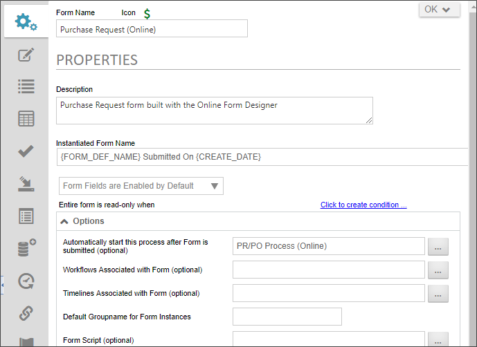Open Form Fields are Enabled by Default dropdown
Viewport: 477px width, 347px height.
tap(140, 186)
